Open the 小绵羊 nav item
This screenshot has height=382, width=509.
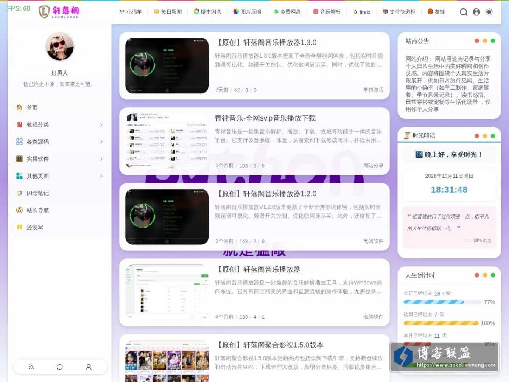coord(131,12)
